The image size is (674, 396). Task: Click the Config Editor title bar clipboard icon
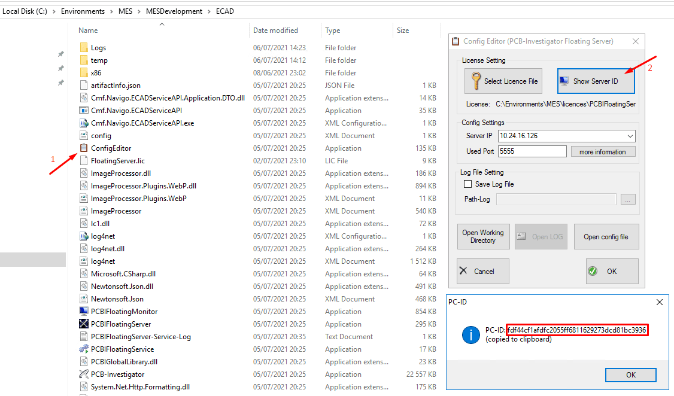click(456, 41)
